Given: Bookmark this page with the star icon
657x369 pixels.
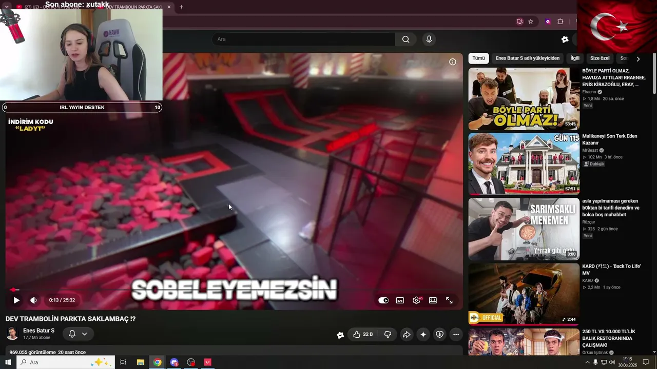Looking at the screenshot, I should [x=531, y=22].
